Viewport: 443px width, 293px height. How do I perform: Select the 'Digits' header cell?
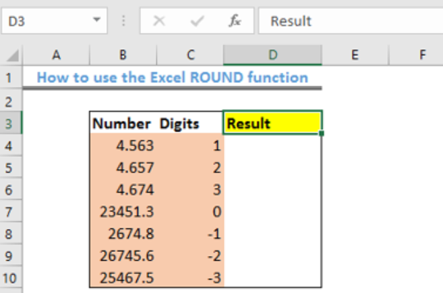[190, 123]
